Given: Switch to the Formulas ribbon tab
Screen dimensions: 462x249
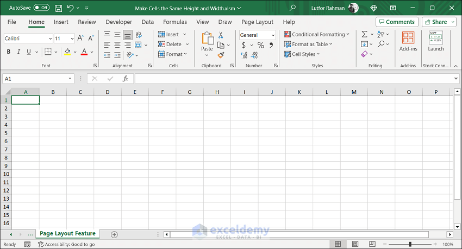Looking at the screenshot, I should (175, 22).
